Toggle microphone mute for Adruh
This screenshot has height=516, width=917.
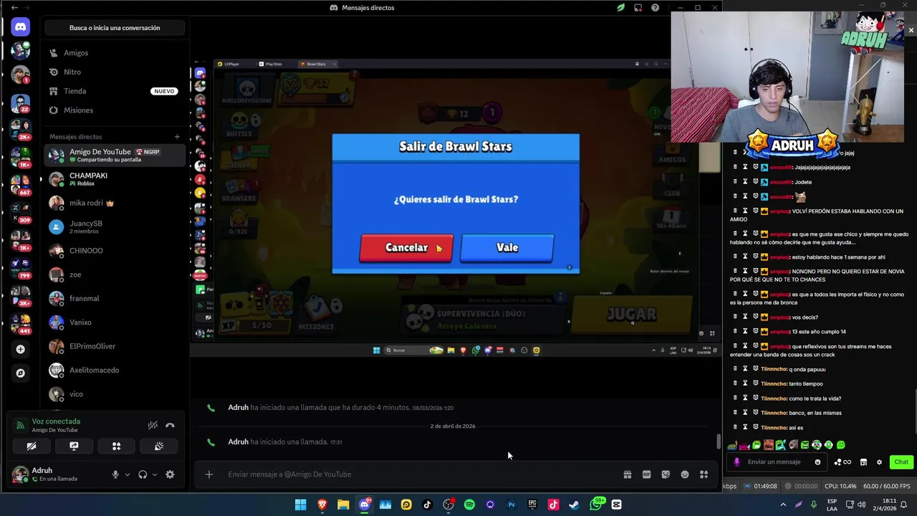115,474
